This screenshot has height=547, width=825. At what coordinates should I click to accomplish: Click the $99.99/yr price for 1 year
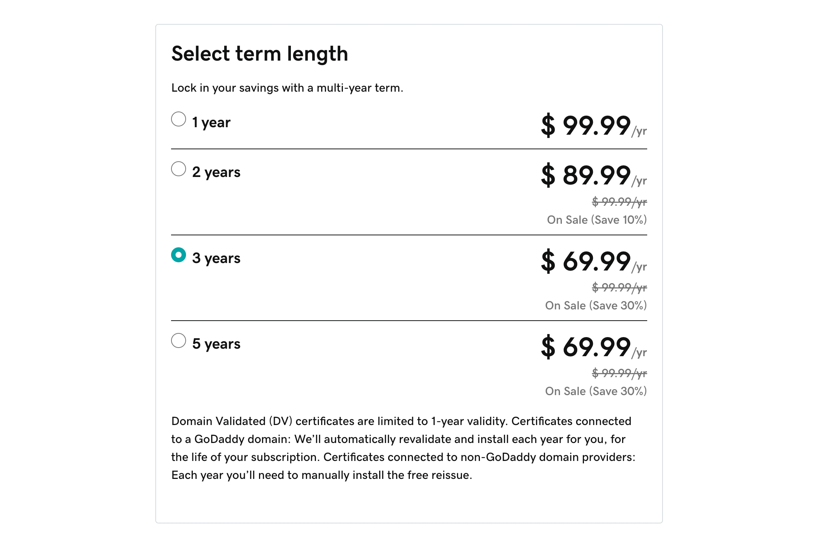[593, 125]
